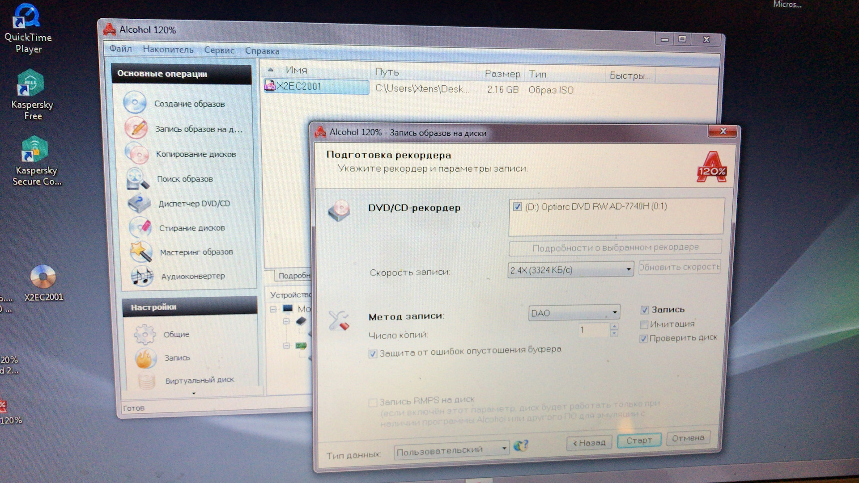This screenshot has width=859, height=483.
Task: Click the Назад button
Action: pos(589,442)
